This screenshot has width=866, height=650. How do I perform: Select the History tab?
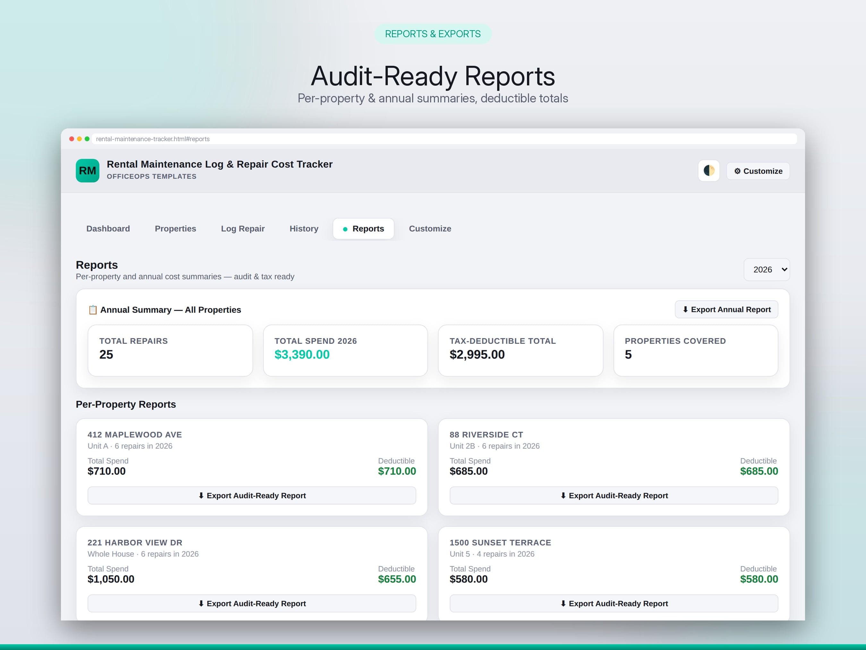click(x=304, y=229)
